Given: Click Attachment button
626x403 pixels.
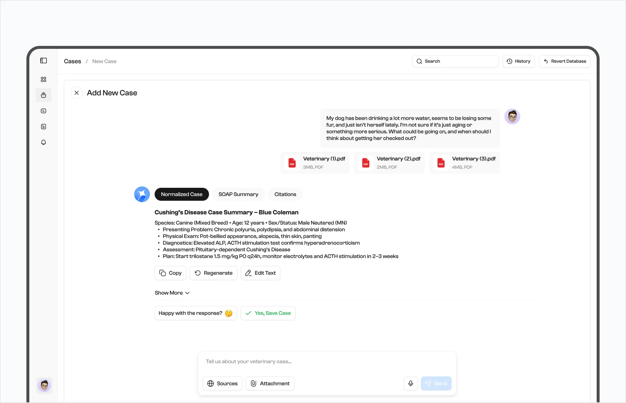Looking at the screenshot, I should (270, 383).
